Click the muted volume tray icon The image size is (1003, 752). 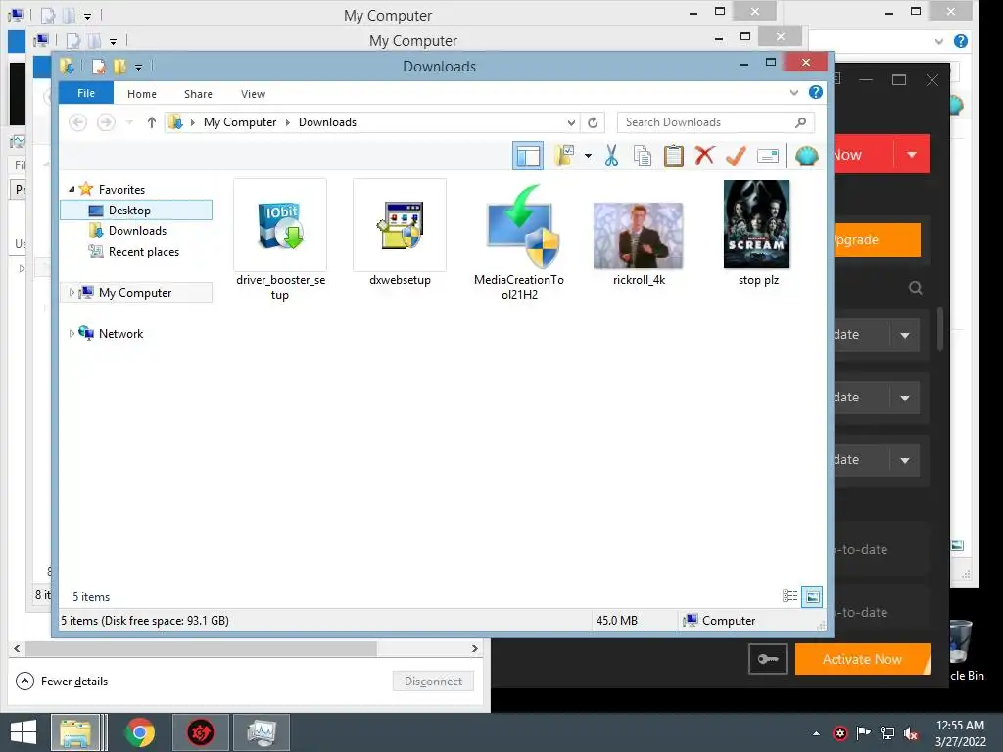pyautogui.click(x=911, y=733)
